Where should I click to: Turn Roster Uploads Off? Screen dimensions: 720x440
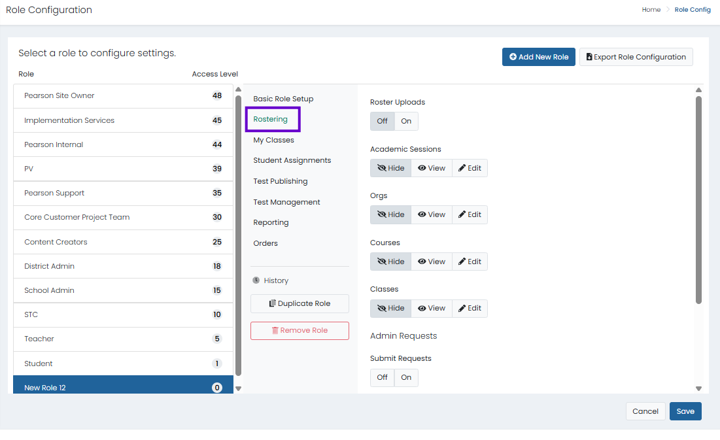coord(382,121)
